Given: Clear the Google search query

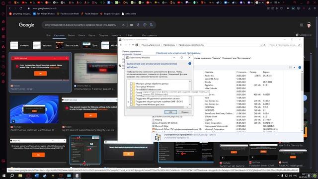Looking at the screenshot, I should pos(123,25).
